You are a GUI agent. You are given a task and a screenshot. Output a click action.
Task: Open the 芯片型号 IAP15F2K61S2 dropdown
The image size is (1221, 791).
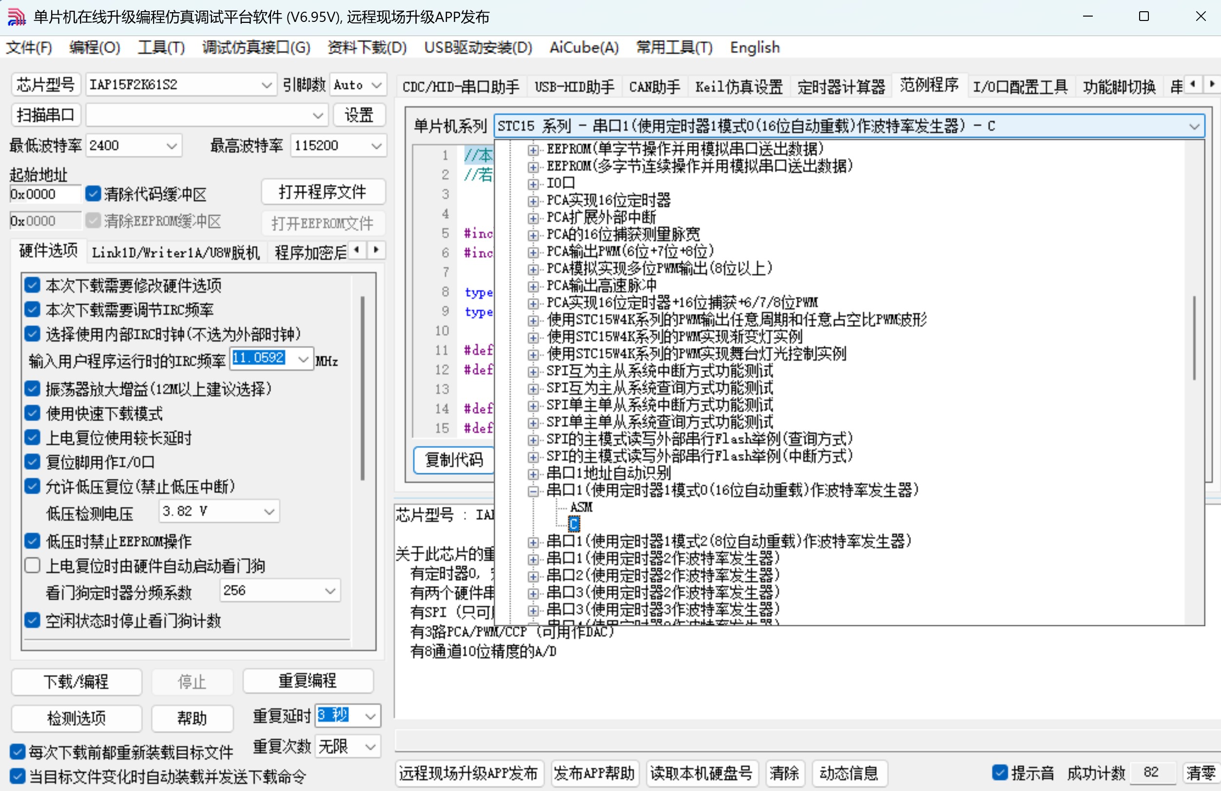[266, 85]
